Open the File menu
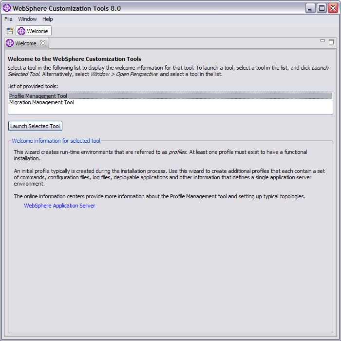 pyautogui.click(x=8, y=19)
